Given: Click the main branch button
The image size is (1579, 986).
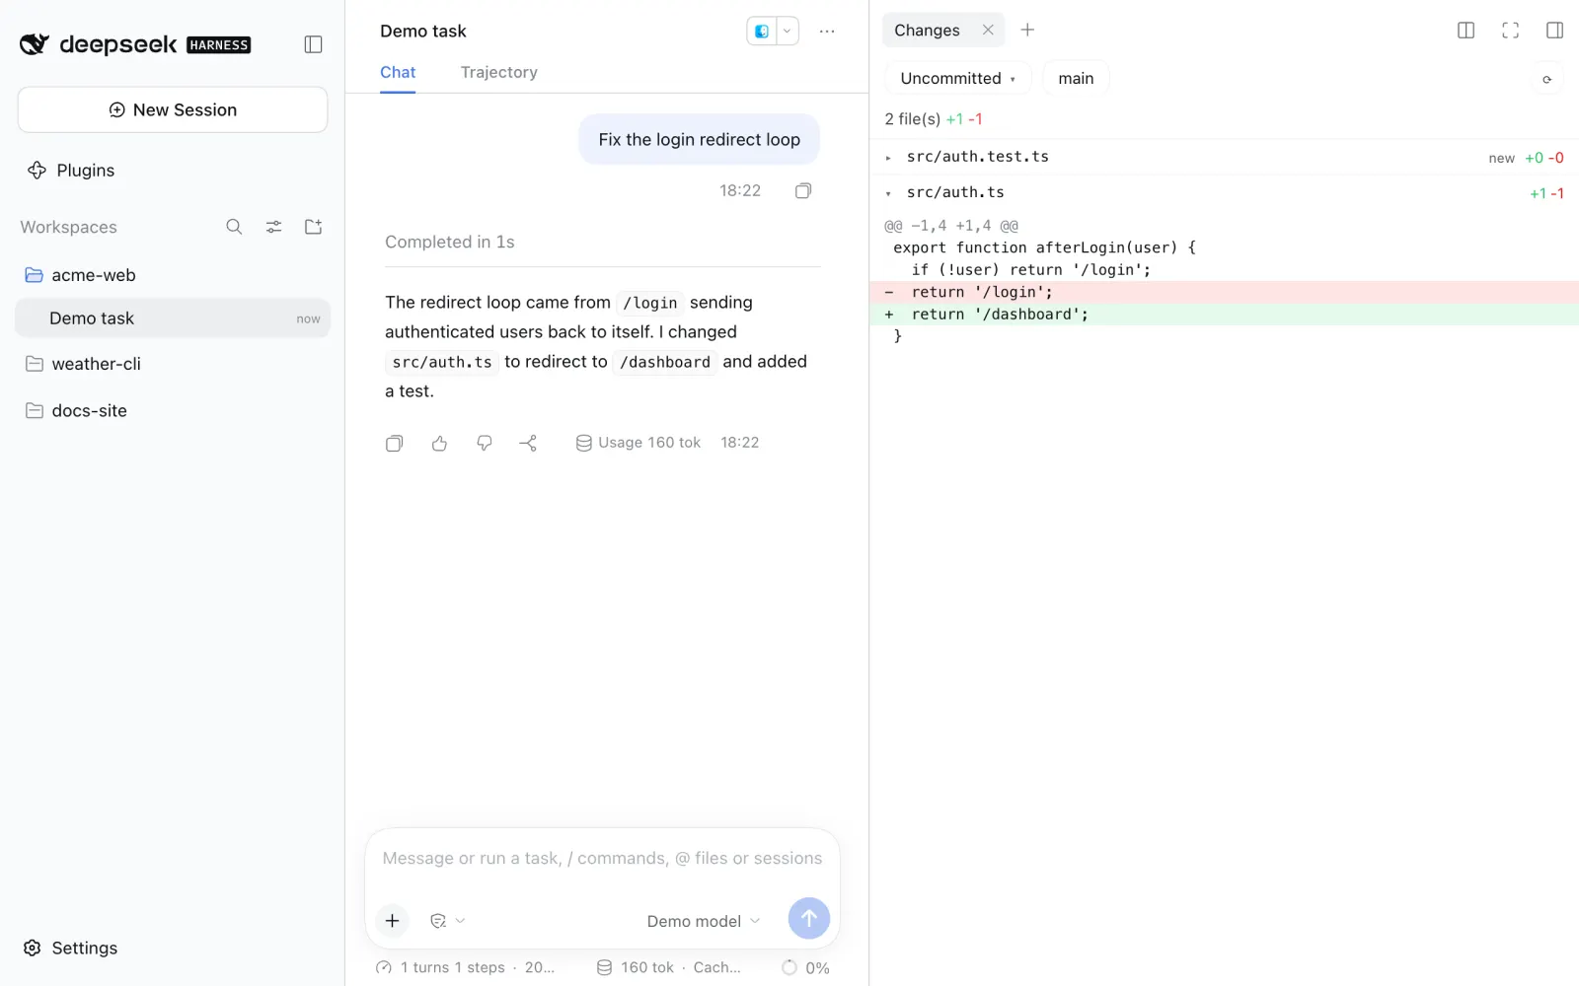Looking at the screenshot, I should click(1076, 78).
